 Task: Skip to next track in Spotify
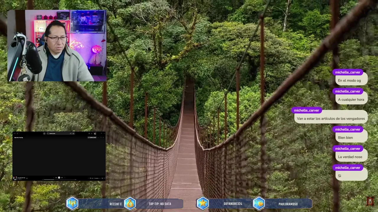(62, 178)
